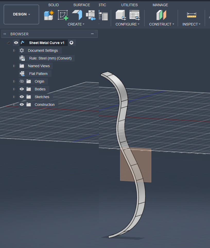Switch to the SURFACE tab
The height and width of the screenshot is (248, 210).
tap(82, 5)
